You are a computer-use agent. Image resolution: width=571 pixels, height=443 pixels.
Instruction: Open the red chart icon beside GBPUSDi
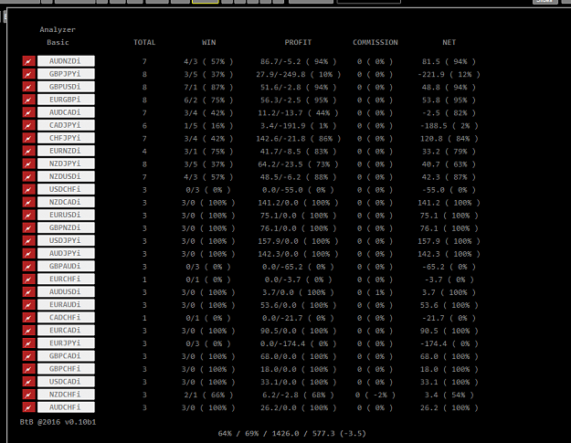click(x=28, y=87)
